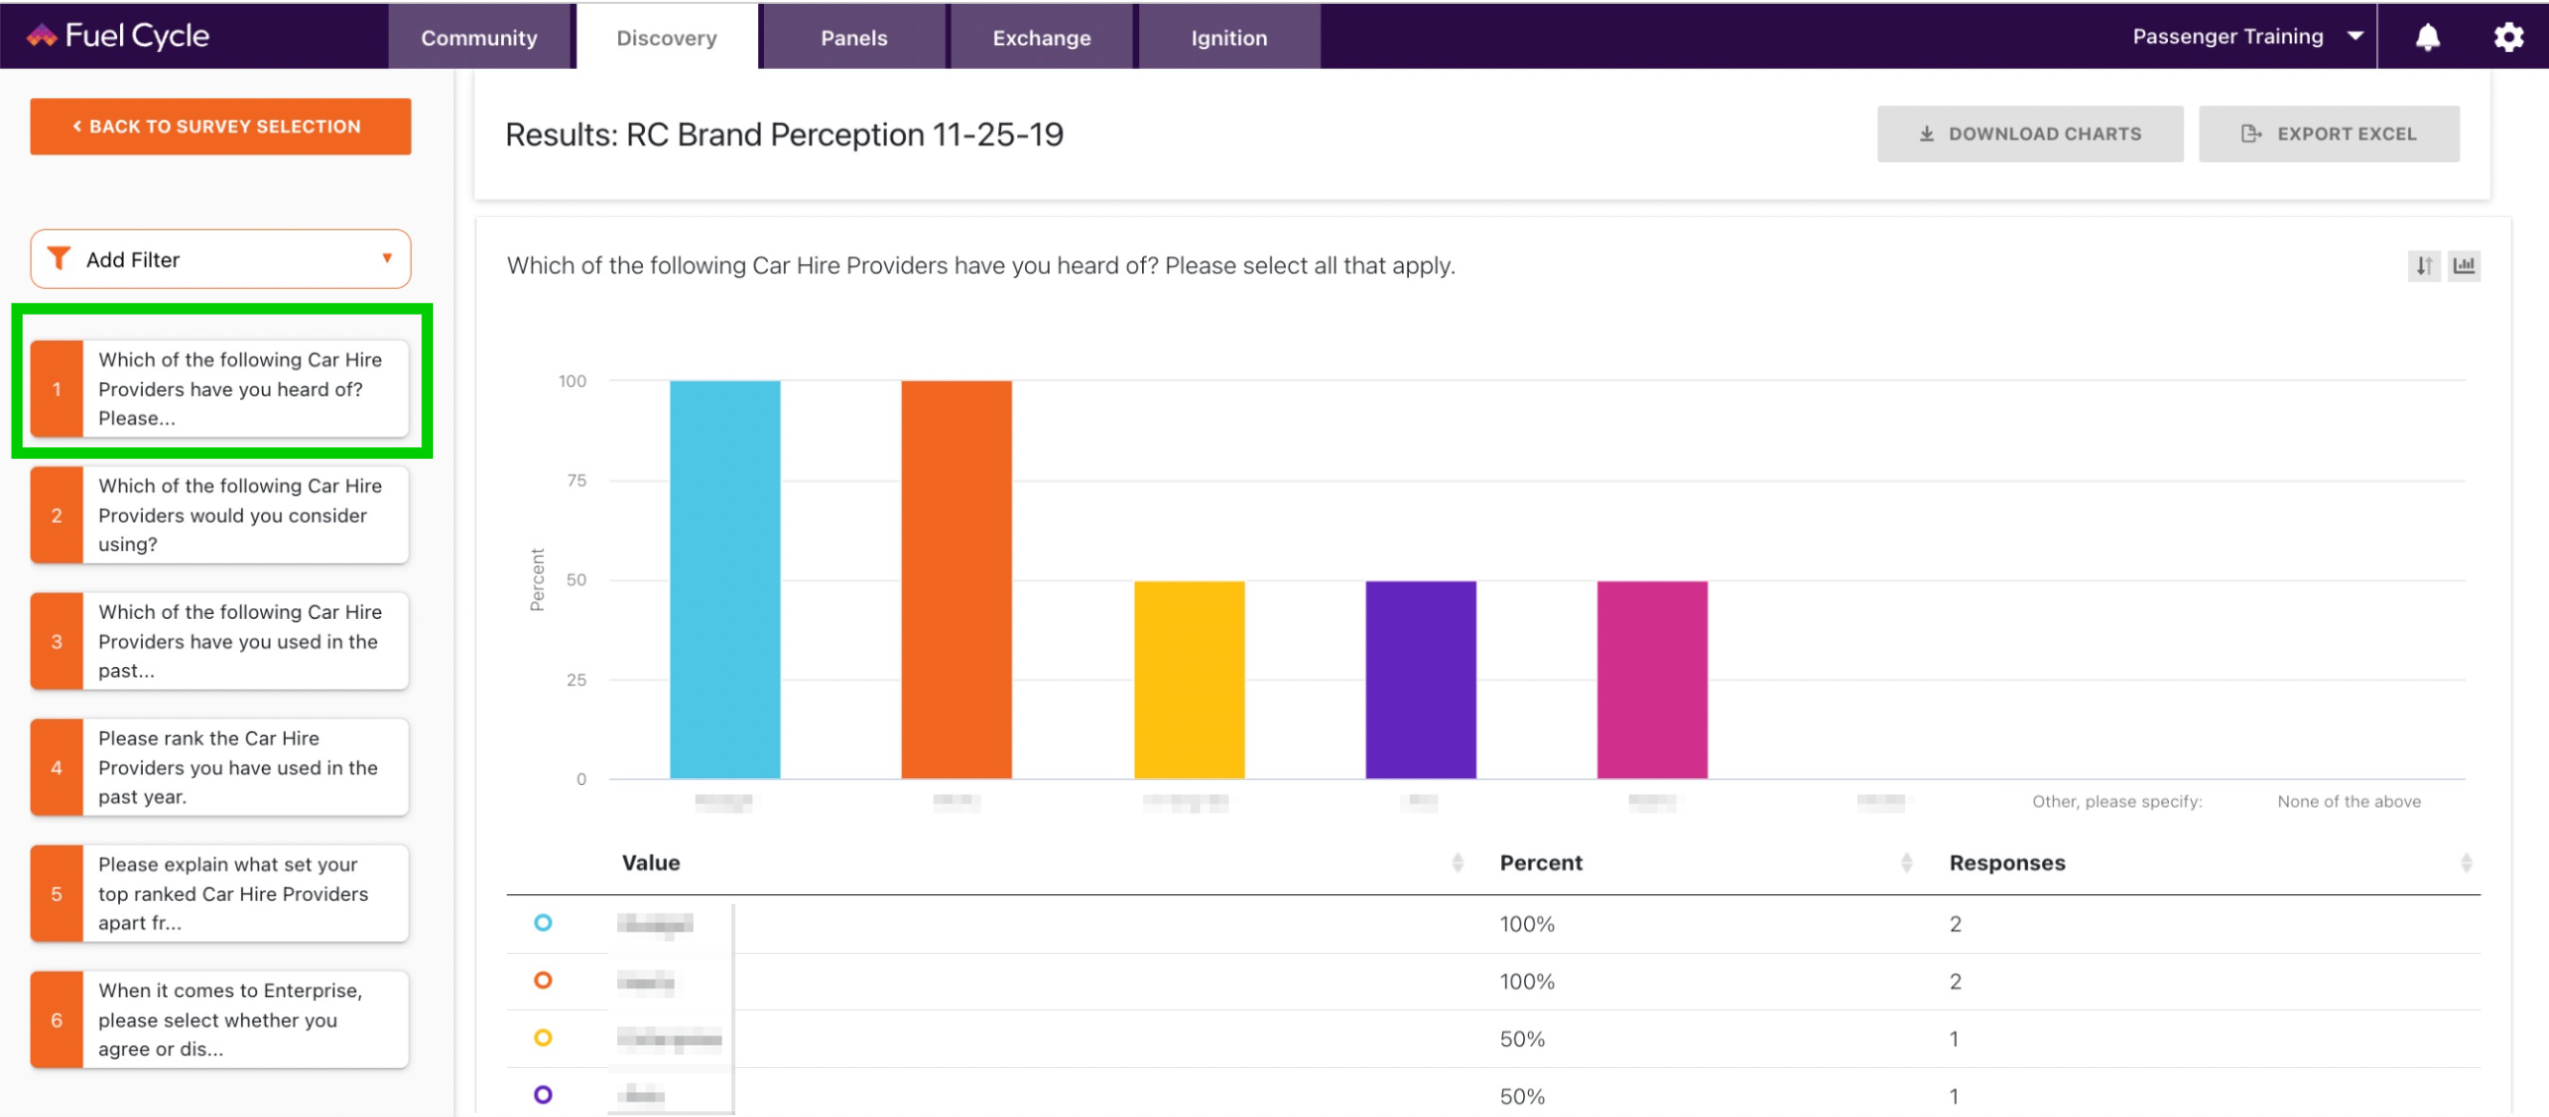
Task: Toggle the yellow circle series marker
Action: (x=542, y=1036)
